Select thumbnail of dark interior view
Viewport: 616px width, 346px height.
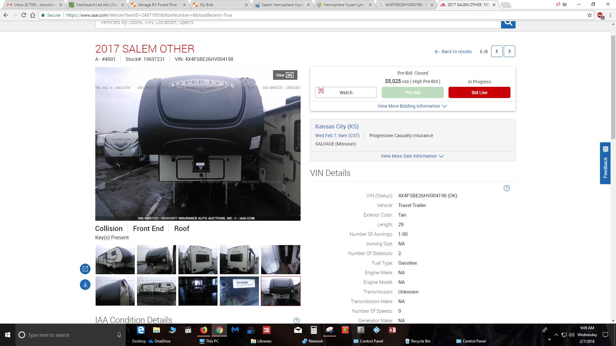tap(198, 291)
